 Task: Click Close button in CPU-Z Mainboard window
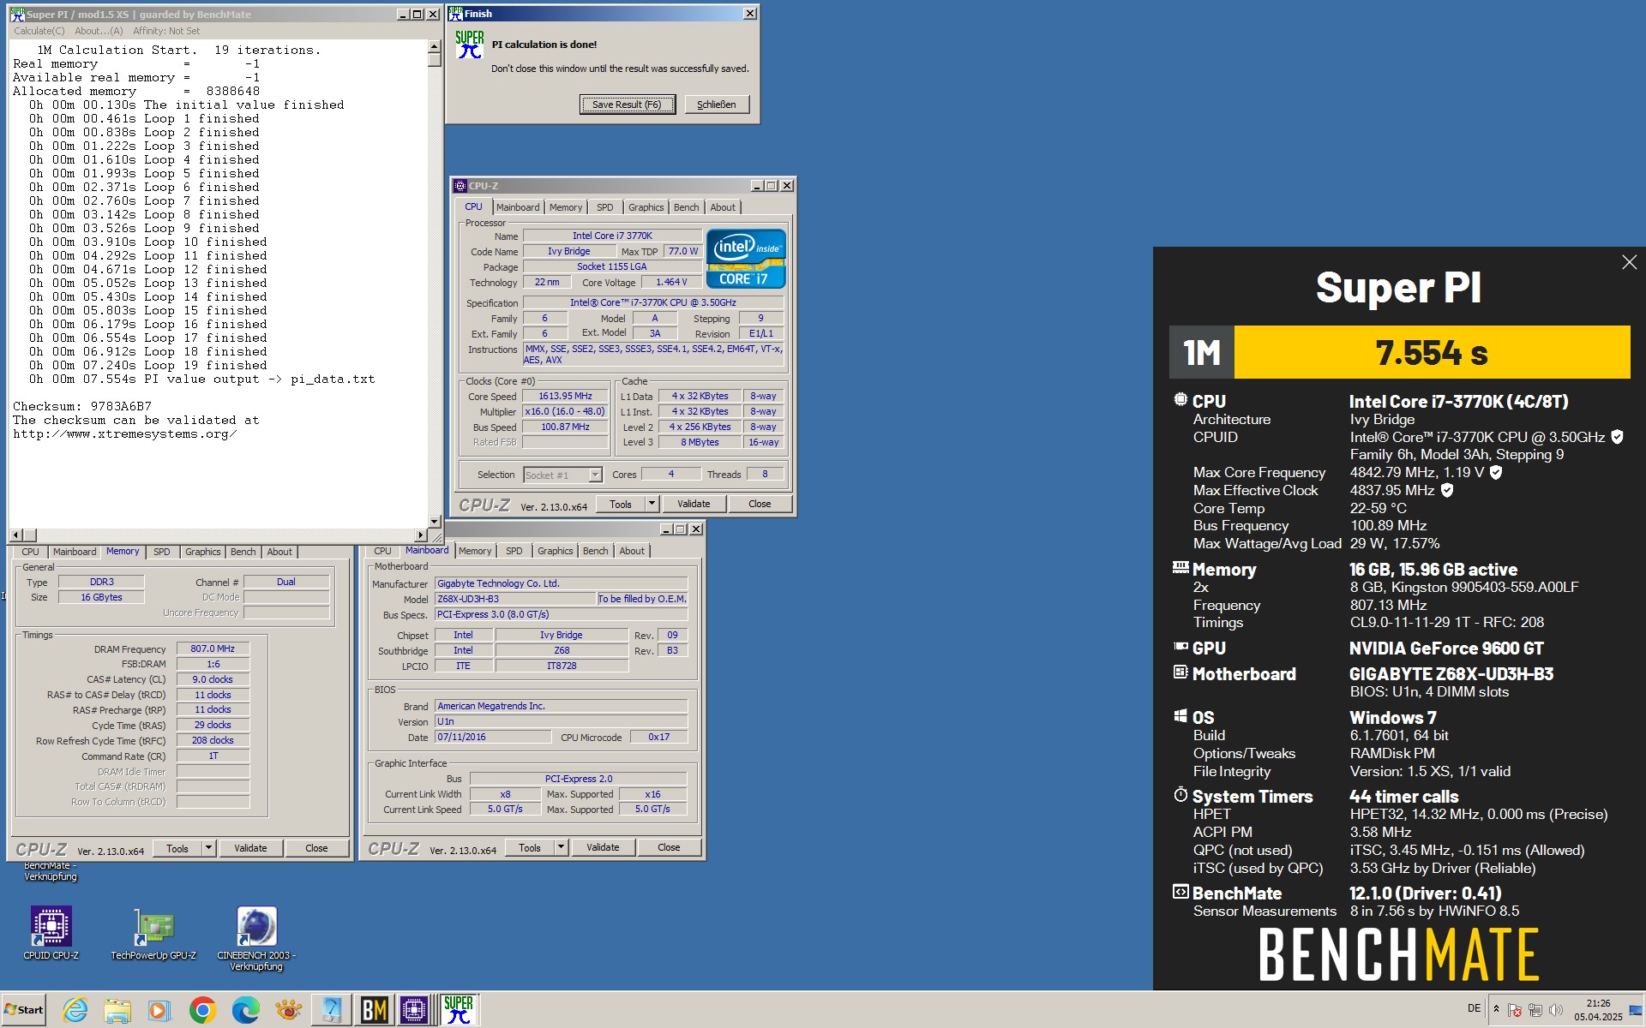click(x=669, y=847)
